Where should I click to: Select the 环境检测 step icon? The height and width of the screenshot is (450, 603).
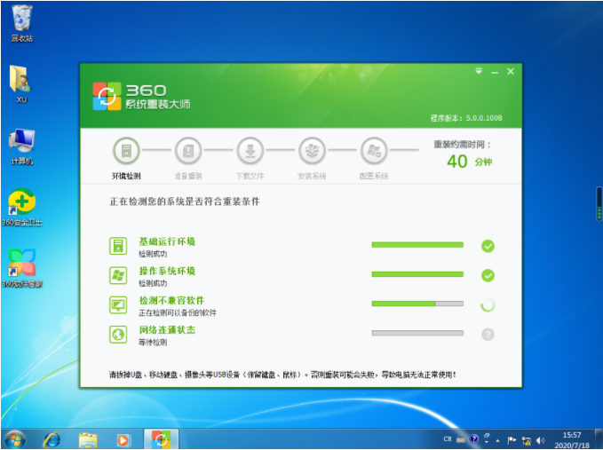(x=126, y=151)
